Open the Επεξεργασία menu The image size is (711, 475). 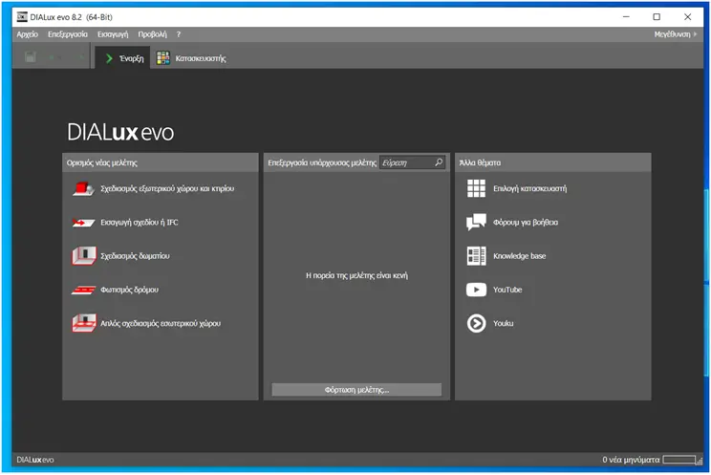pos(68,34)
